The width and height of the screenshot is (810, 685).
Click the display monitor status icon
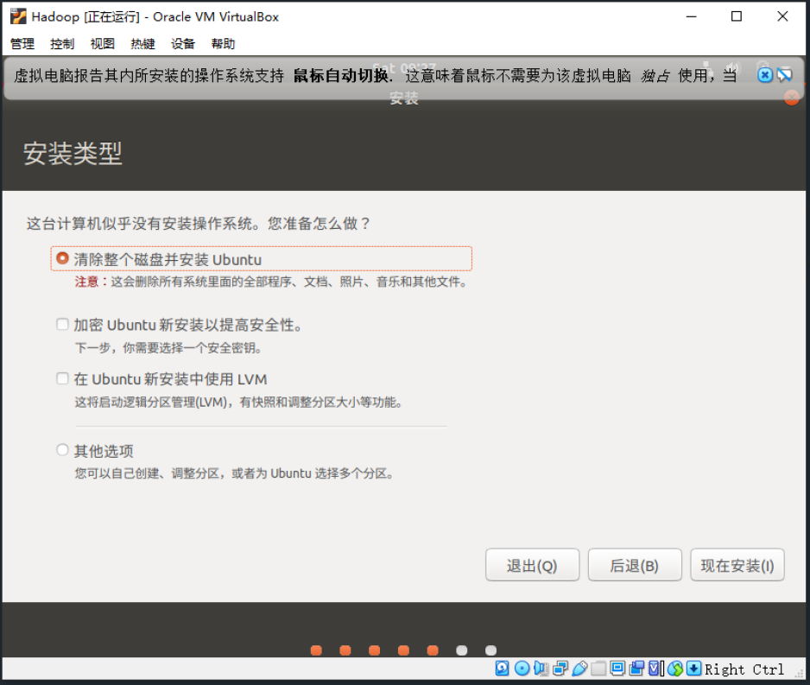point(617,669)
